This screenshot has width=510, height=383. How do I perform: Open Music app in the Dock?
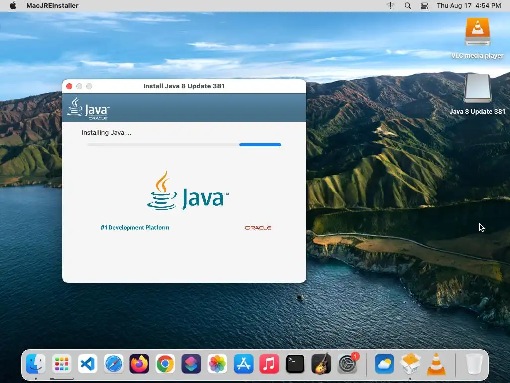click(269, 364)
